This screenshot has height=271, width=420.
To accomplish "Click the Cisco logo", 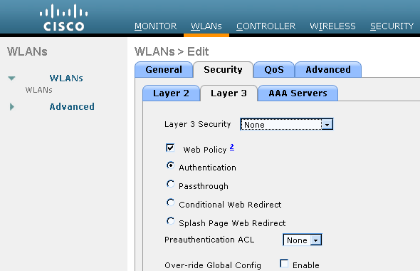I will click(64, 18).
